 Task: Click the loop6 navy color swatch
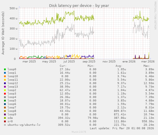click(5, 104)
